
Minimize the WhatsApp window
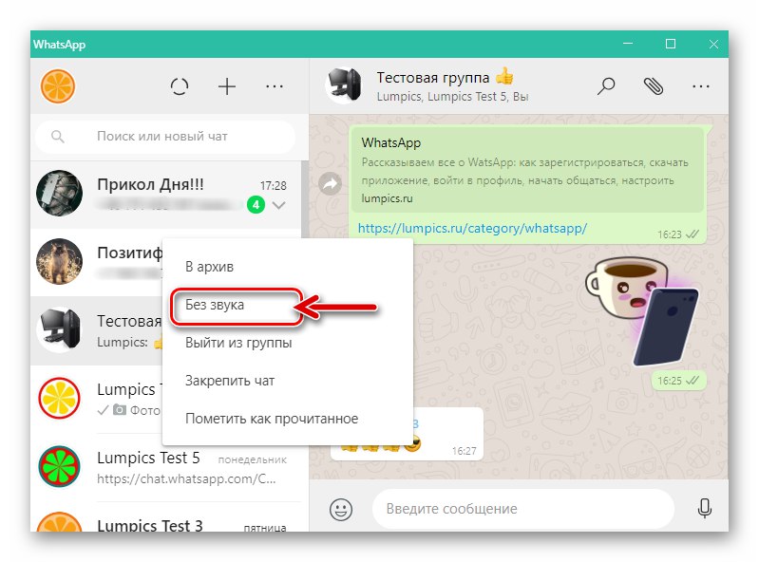(628, 44)
